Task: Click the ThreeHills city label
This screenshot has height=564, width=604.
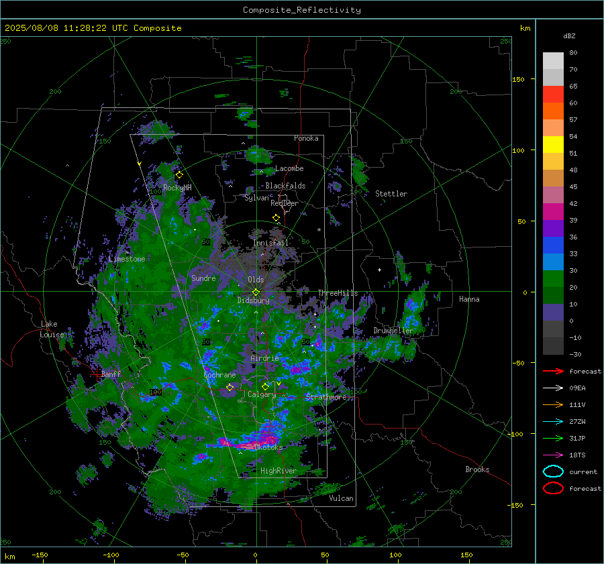Action: pyautogui.click(x=338, y=293)
